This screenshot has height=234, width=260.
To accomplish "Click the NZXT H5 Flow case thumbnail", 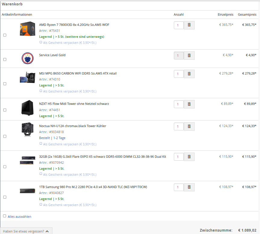I will 27,108.
